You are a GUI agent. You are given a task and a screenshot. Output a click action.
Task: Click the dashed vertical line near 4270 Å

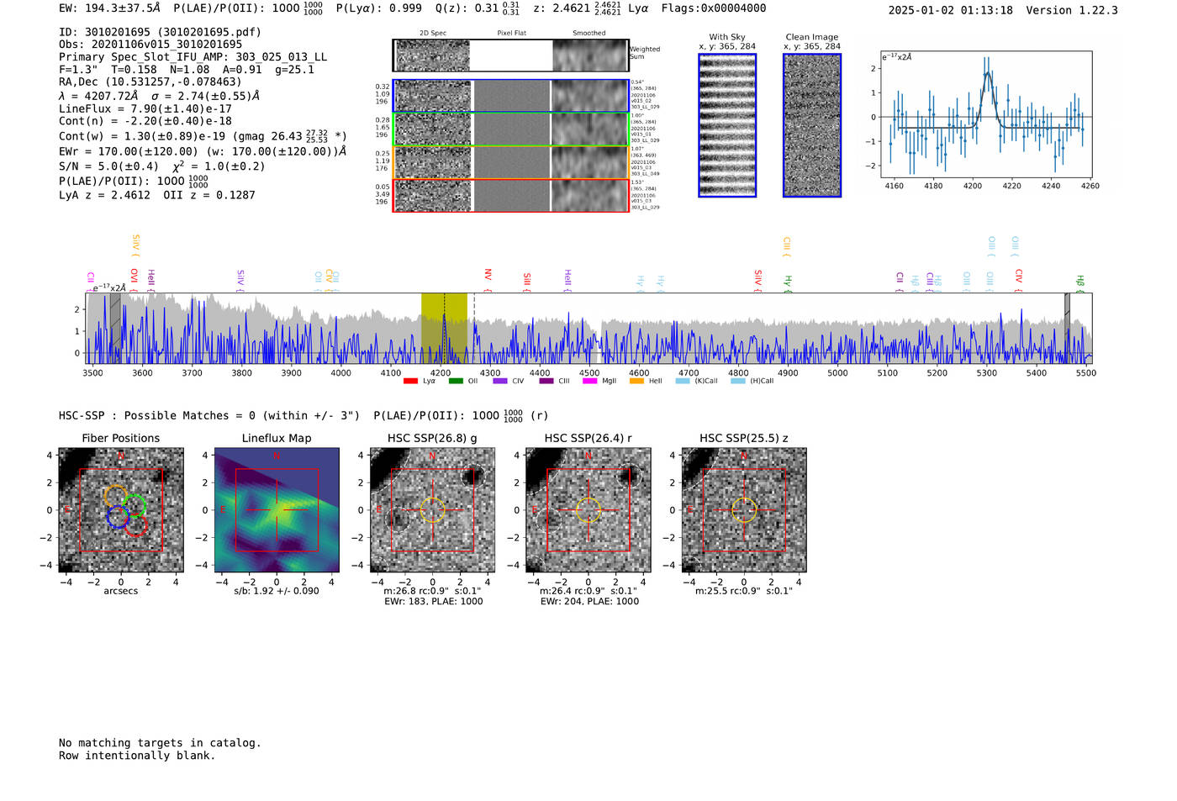[x=474, y=328]
